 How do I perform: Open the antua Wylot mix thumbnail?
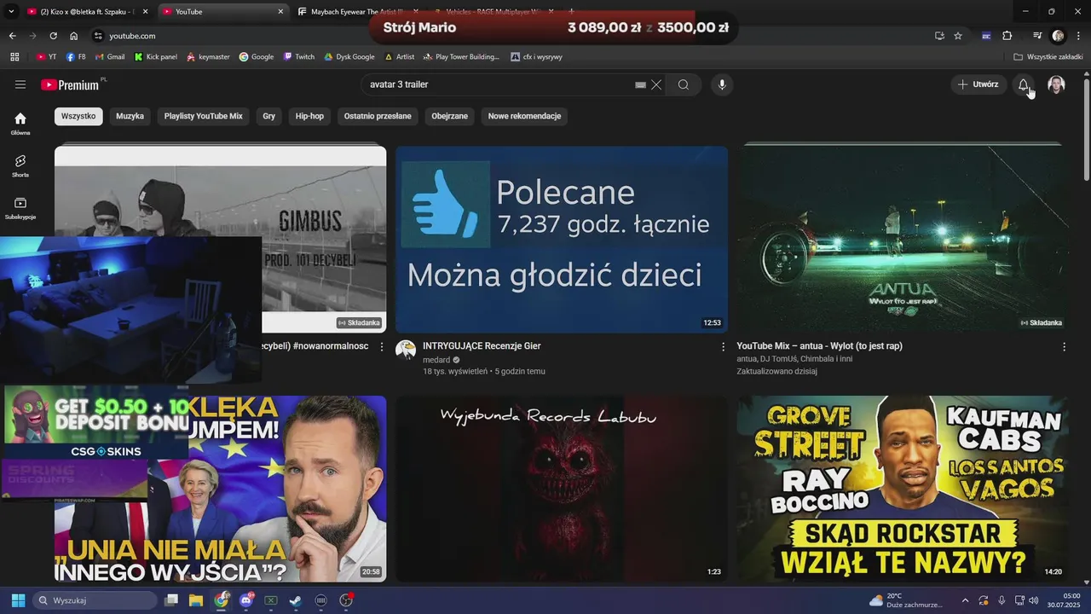(903, 240)
